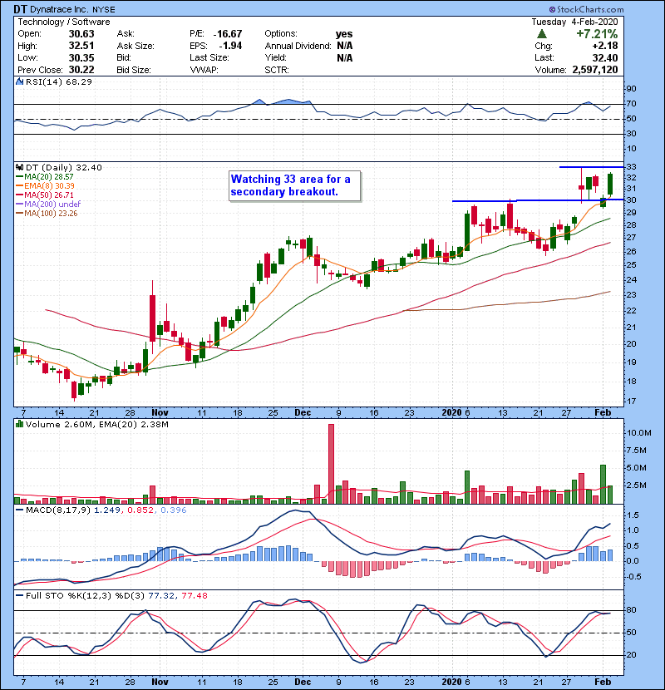Click the last green candlestick on price chart

(x=610, y=185)
